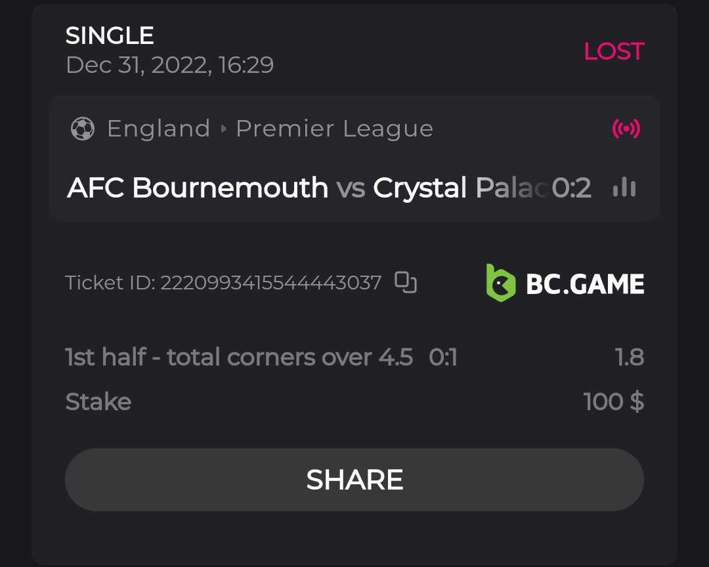Image resolution: width=709 pixels, height=567 pixels.
Task: Click the pink live broadcast icon
Action: pos(626,129)
